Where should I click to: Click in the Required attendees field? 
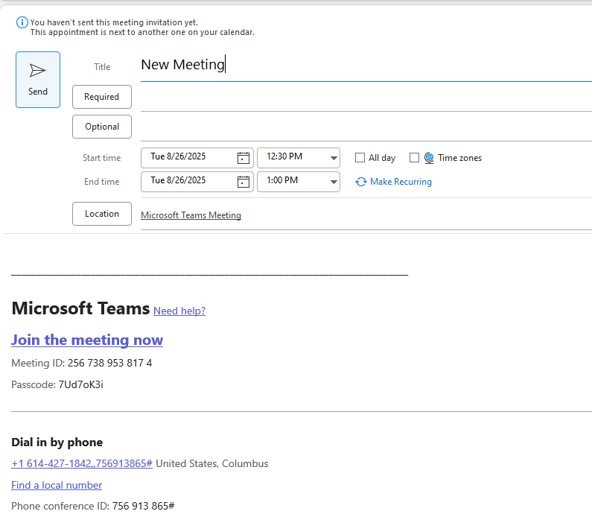pos(366,98)
